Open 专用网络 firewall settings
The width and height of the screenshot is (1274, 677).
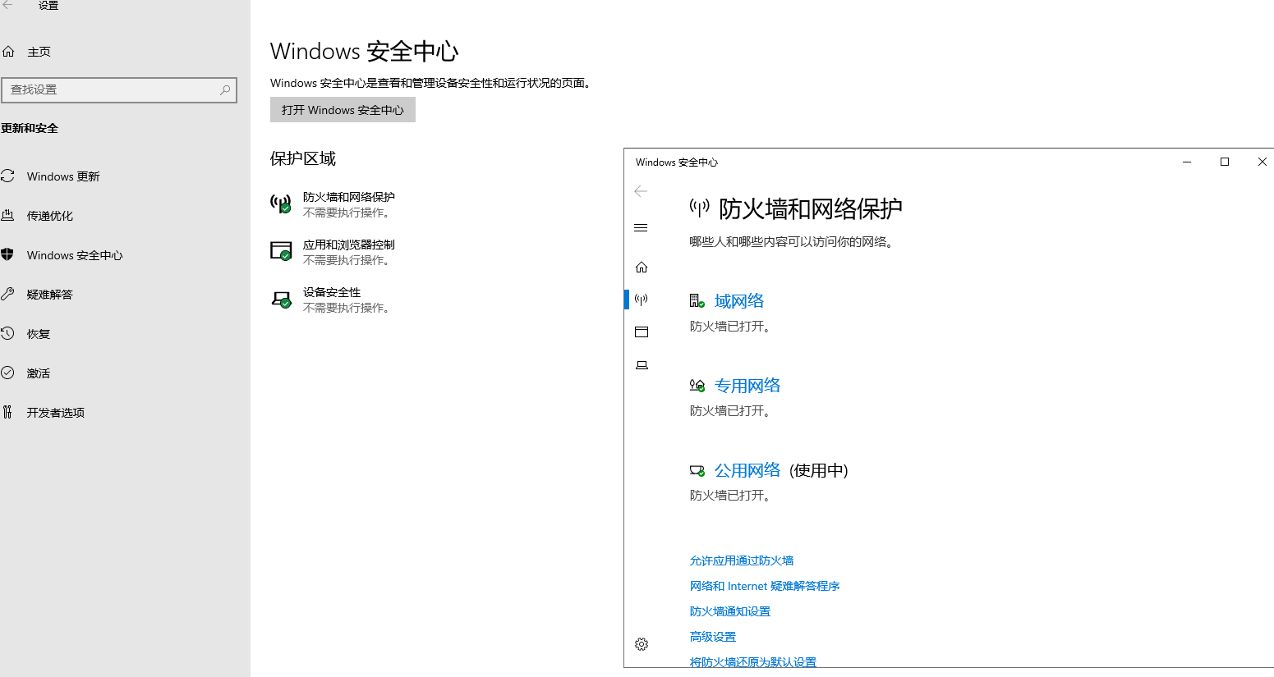coord(747,386)
